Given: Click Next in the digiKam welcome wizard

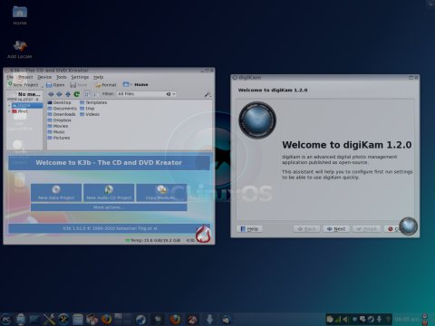Looking at the screenshot, I should [336, 229].
